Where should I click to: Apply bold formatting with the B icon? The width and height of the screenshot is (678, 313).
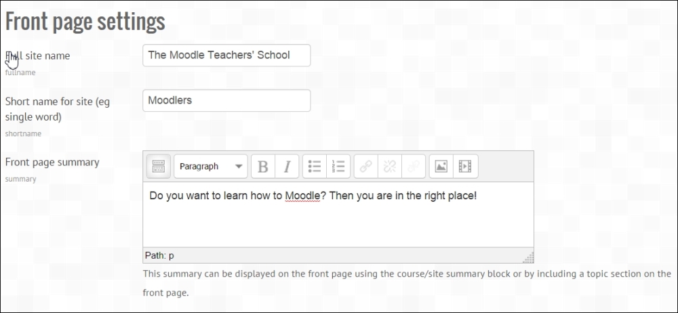pos(263,167)
